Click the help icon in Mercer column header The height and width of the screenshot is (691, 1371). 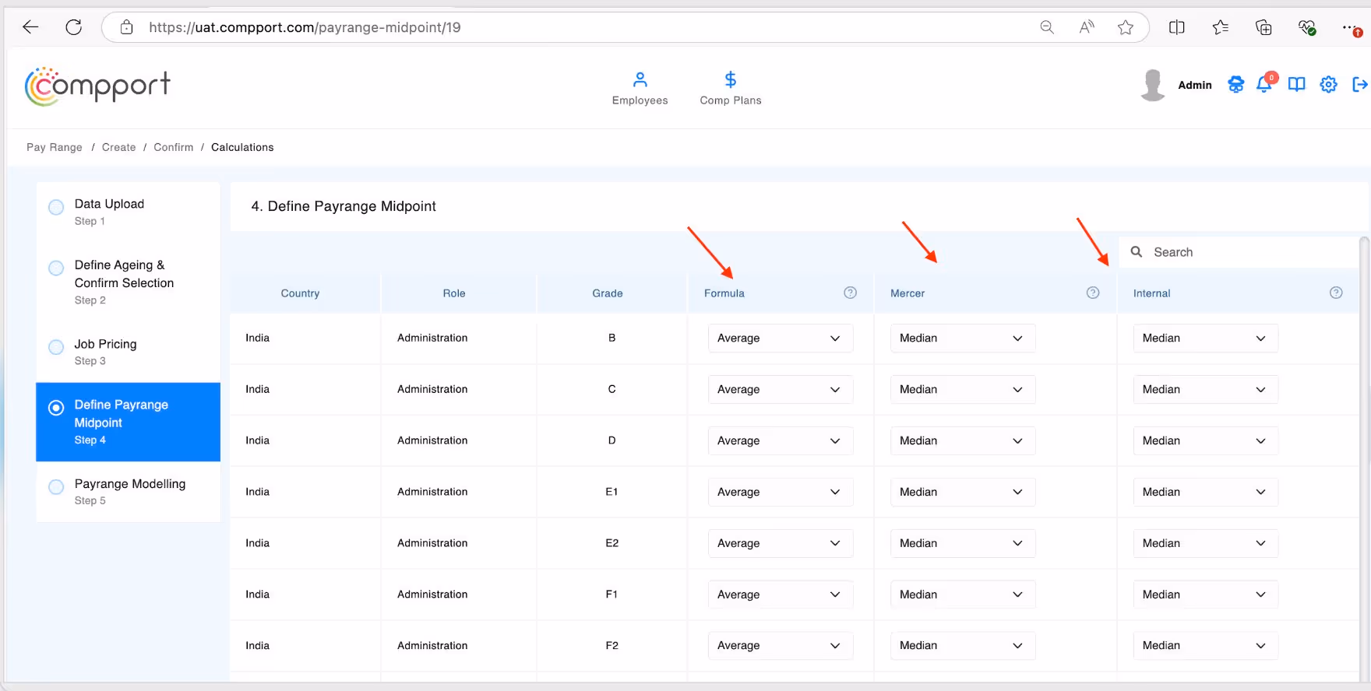pyautogui.click(x=1093, y=293)
